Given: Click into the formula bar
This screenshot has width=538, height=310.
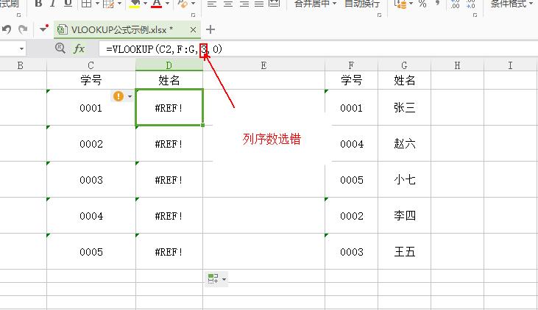Looking at the screenshot, I should pos(319,49).
